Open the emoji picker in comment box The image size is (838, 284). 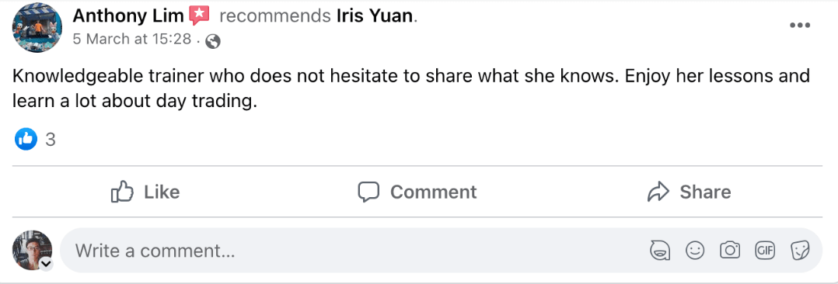695,250
